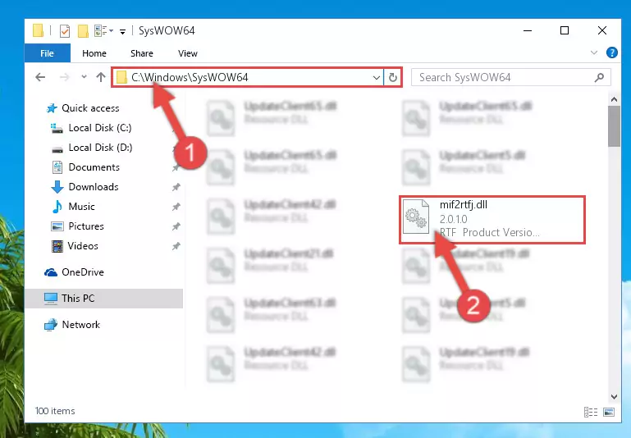The height and width of the screenshot is (438, 631).
Task: Click the pin icon beside Downloads
Action: coord(176,187)
